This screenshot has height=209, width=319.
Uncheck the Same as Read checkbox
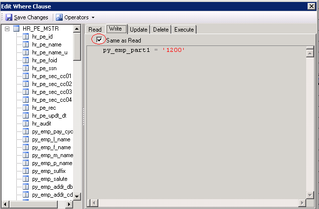pyautogui.click(x=100, y=40)
